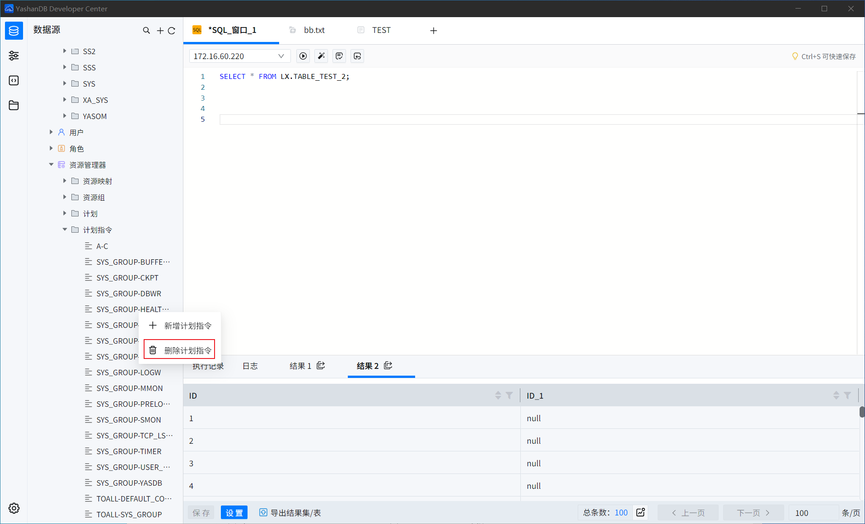Click the edit icon beside total count
Image resolution: width=865 pixels, height=524 pixels.
[x=641, y=512]
